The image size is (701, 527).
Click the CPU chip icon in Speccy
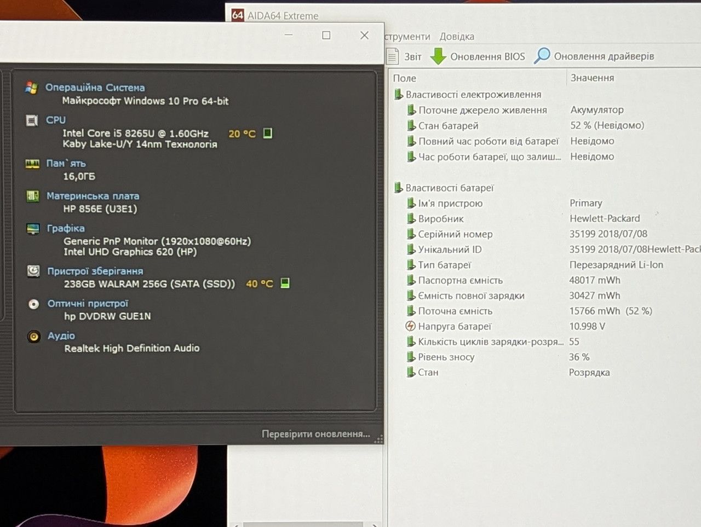click(x=32, y=120)
